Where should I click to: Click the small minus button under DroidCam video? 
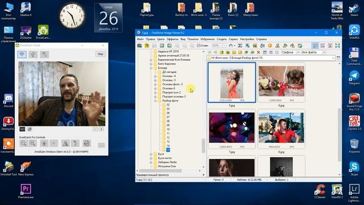tap(95, 129)
